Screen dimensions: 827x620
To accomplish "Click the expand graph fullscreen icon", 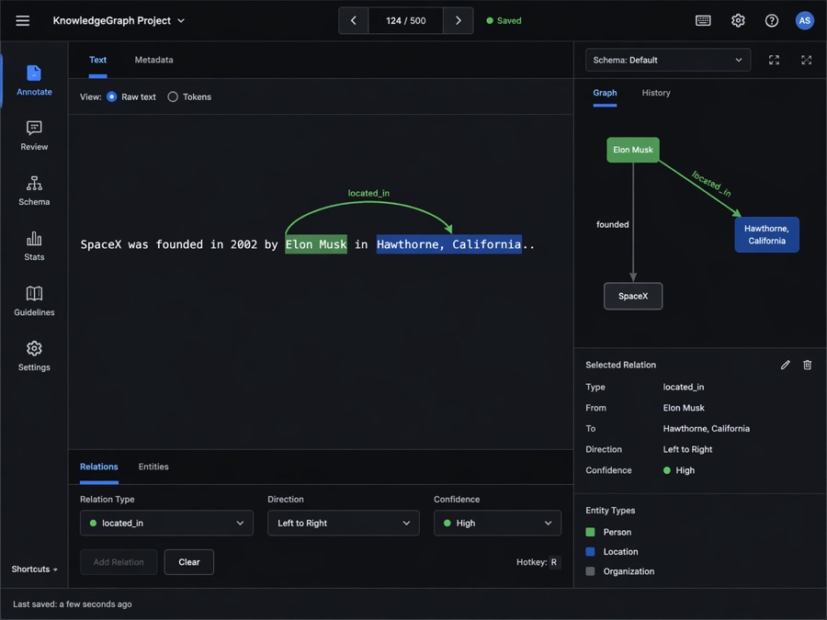I will (x=806, y=60).
